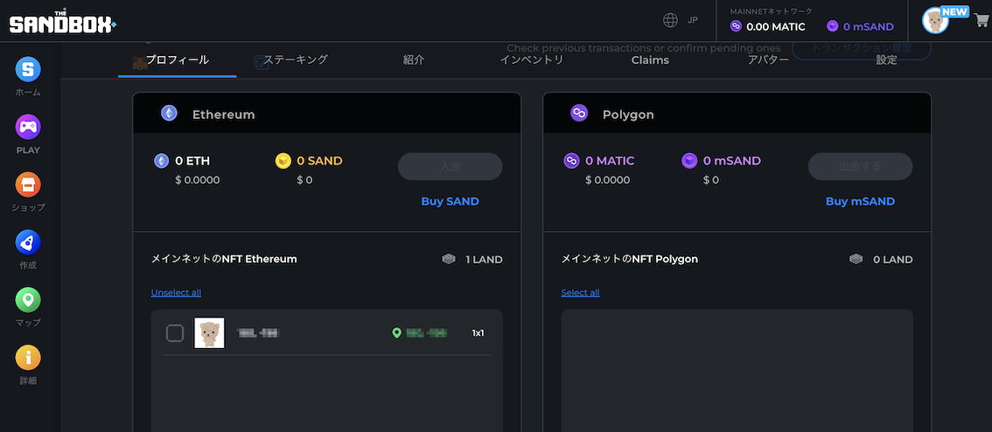Open the shopping cart

(x=982, y=20)
